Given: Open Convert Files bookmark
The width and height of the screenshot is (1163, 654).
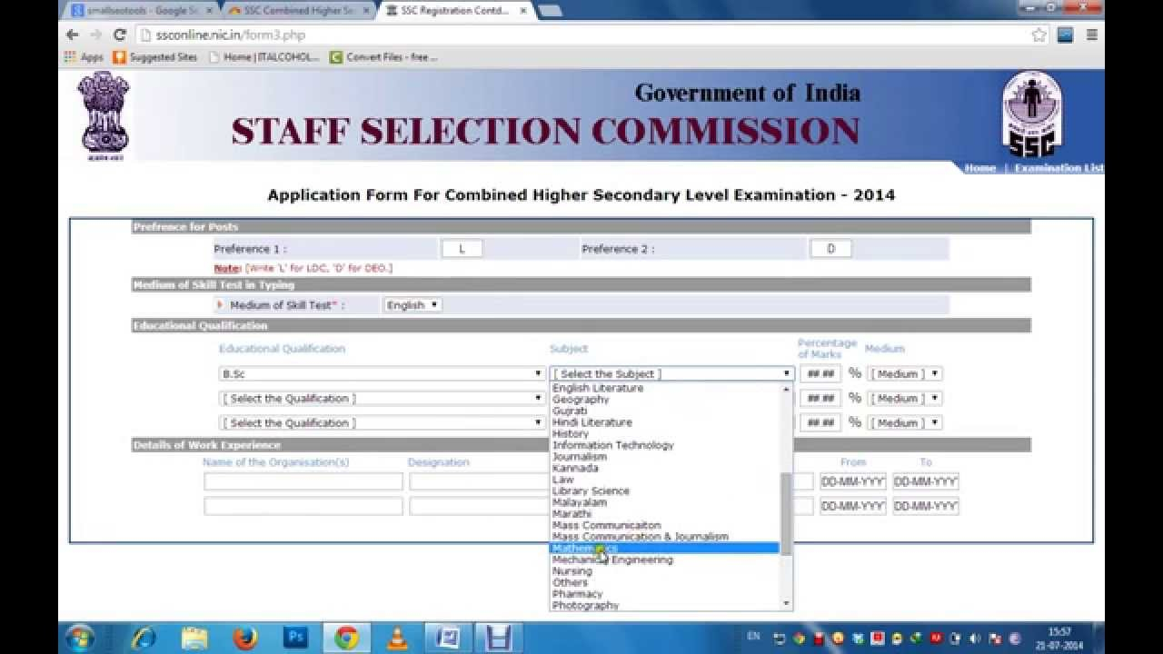Looking at the screenshot, I should [384, 56].
